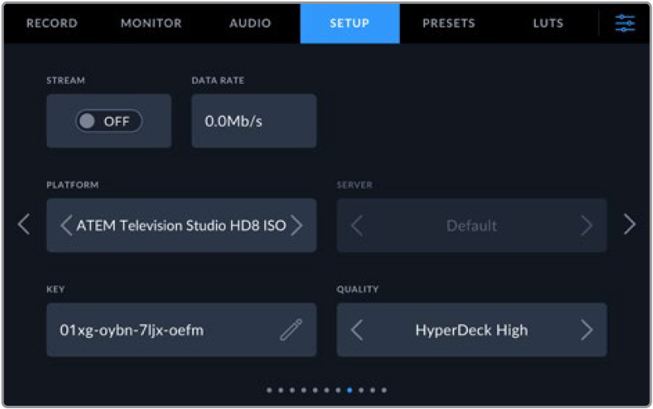Select next platform with right chevron
The height and width of the screenshot is (409, 653).
pos(297,225)
